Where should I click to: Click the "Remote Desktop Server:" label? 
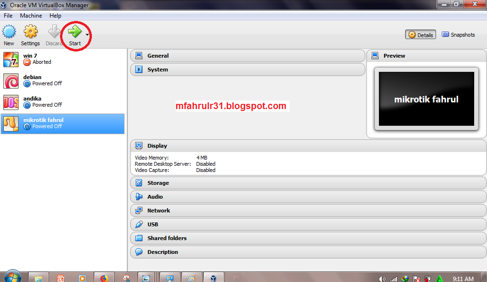(x=163, y=164)
